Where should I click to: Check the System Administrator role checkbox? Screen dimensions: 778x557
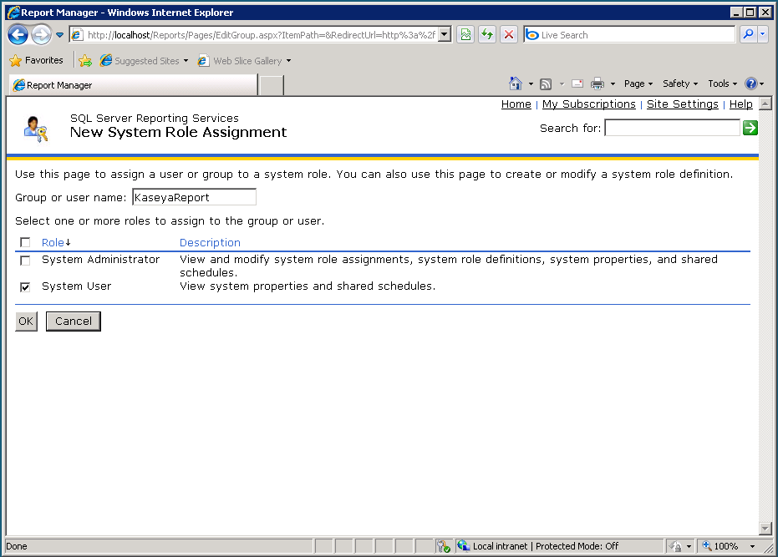pos(25,261)
